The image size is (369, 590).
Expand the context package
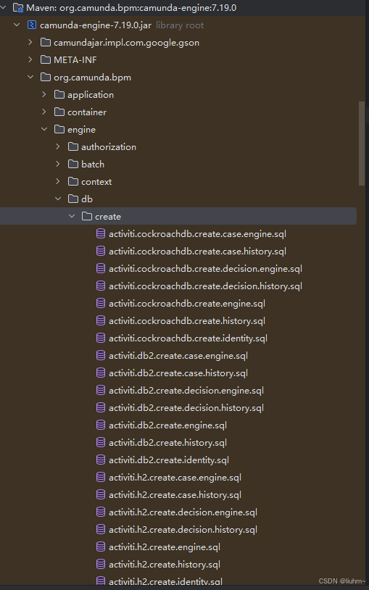[x=57, y=182]
